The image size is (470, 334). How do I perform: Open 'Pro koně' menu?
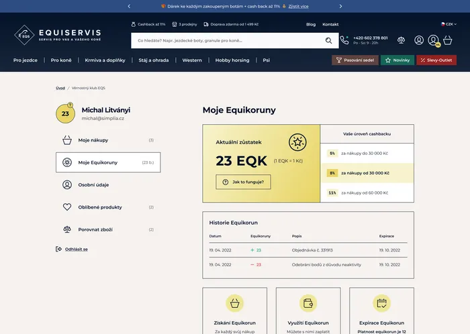pos(61,60)
